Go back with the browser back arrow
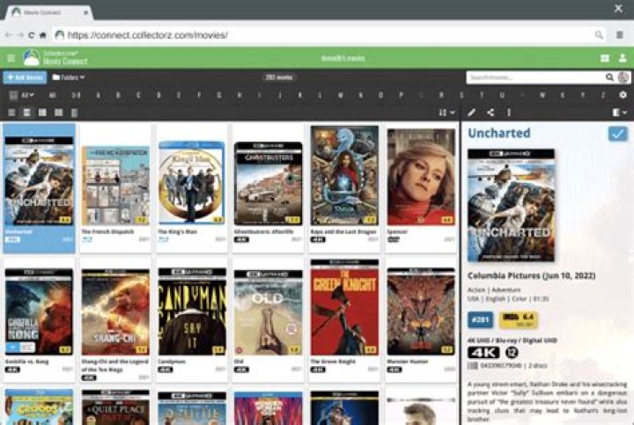This screenshot has height=425, width=634. pos(9,35)
